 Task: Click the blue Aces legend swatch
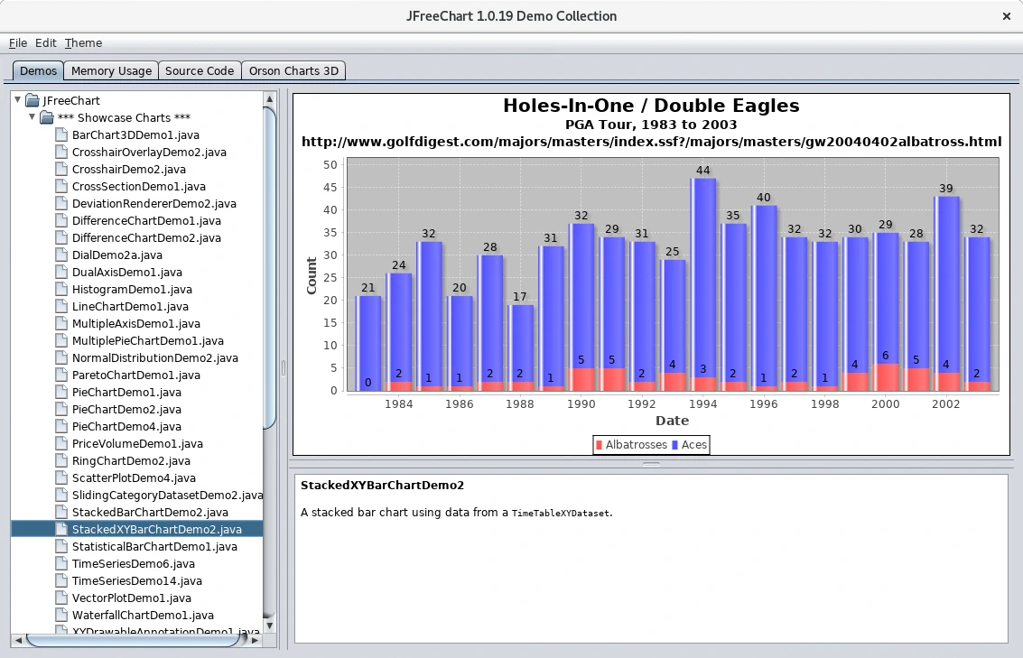(674, 445)
